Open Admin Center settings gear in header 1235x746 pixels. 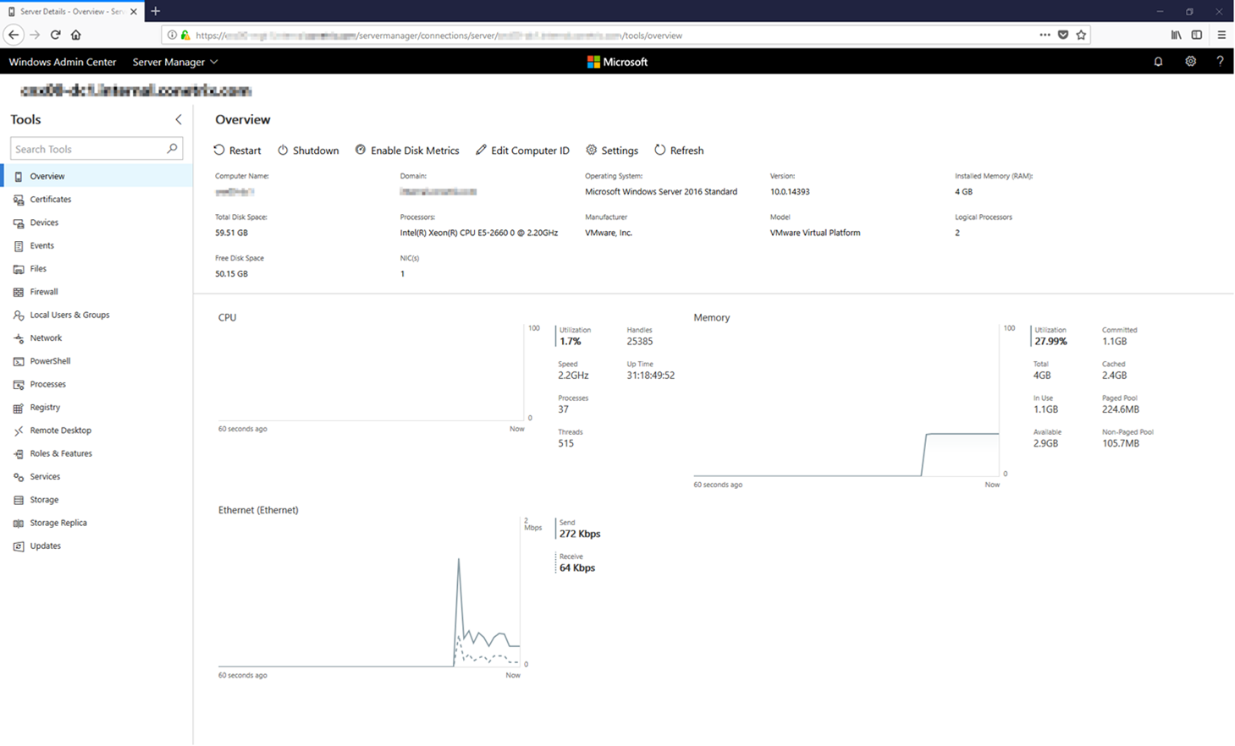click(x=1190, y=62)
